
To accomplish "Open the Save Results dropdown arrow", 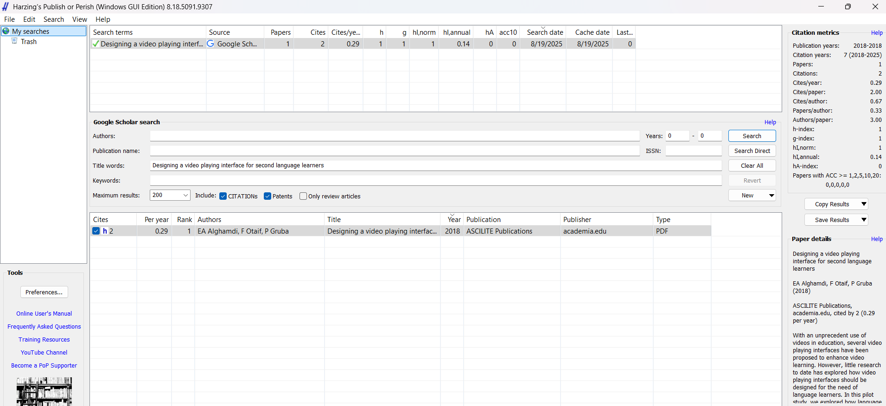I will [864, 220].
